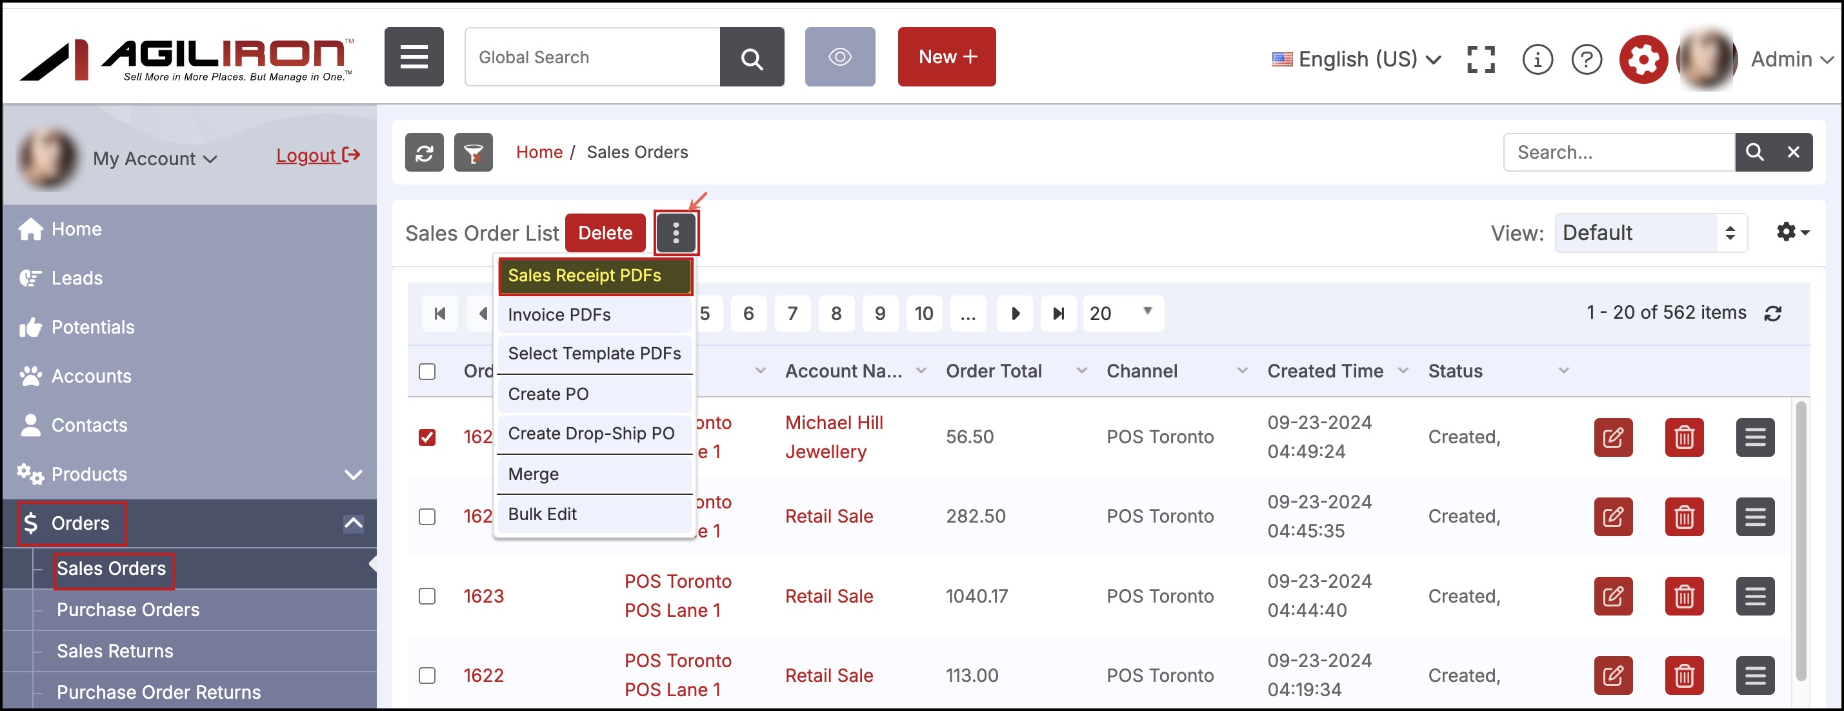Refresh the item count reload icon
The width and height of the screenshot is (1844, 711).
click(1772, 314)
